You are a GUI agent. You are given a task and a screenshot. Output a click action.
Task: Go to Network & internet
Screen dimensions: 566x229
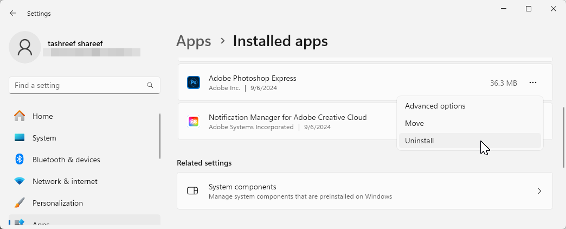click(85, 181)
